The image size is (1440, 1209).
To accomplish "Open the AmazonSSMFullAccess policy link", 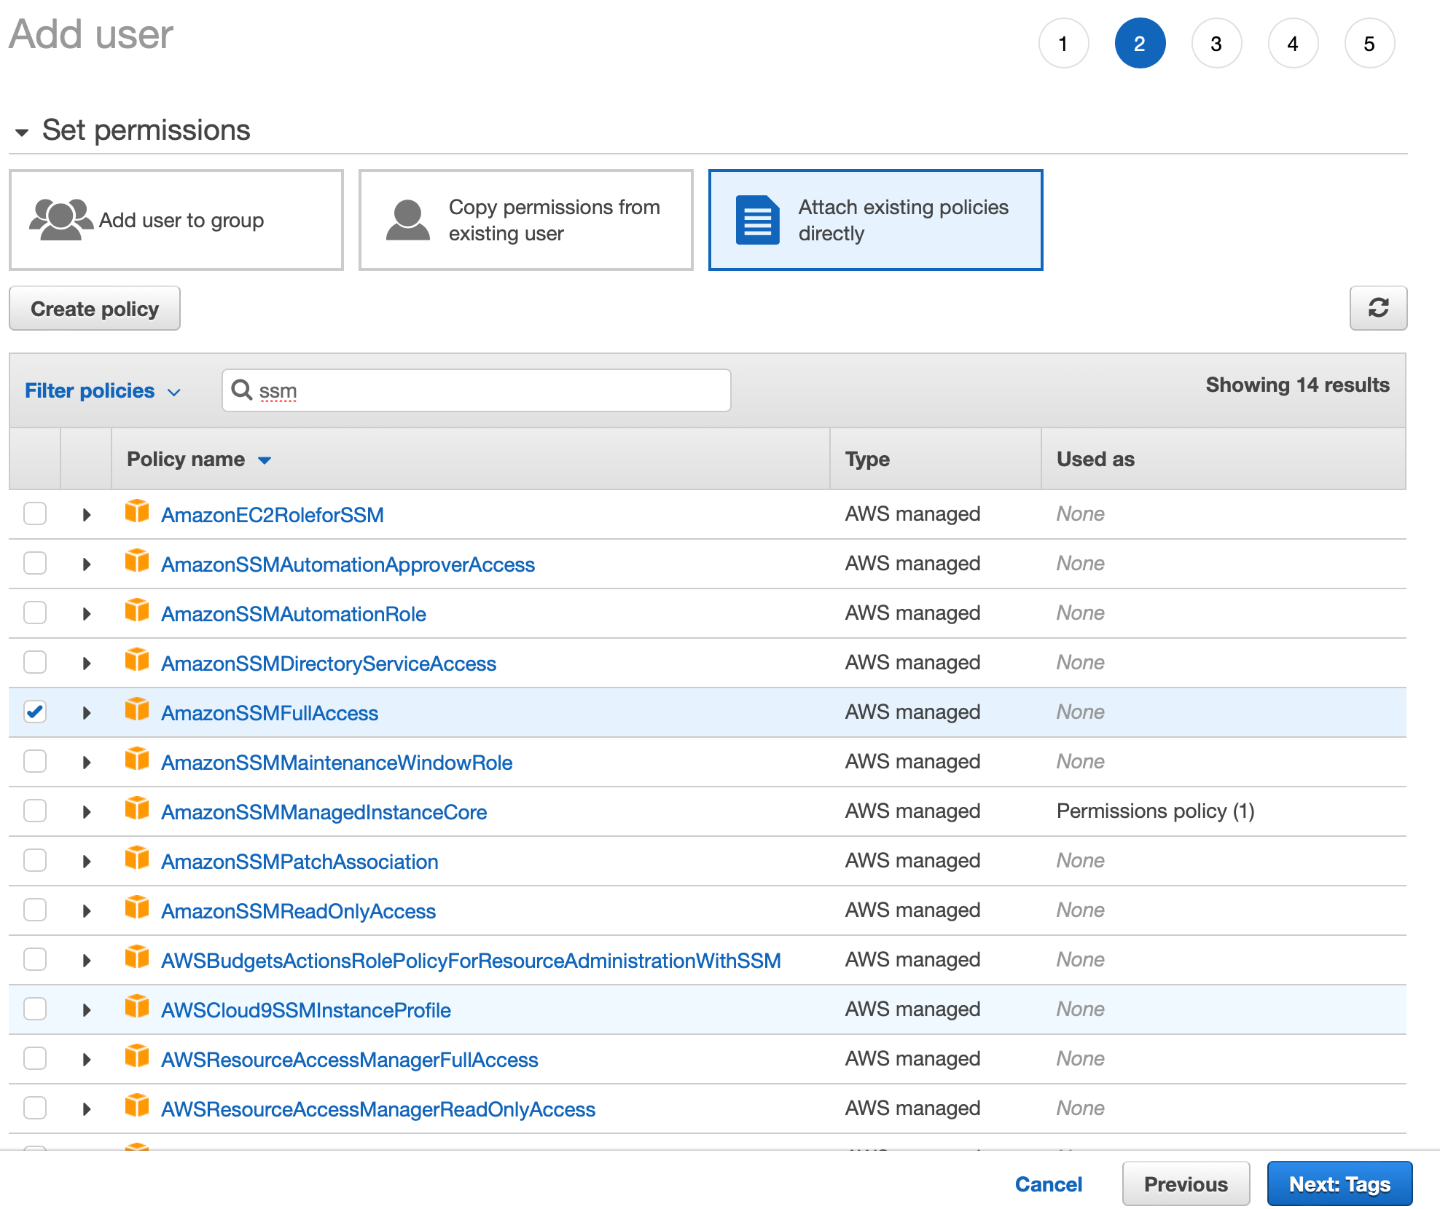I will [270, 713].
